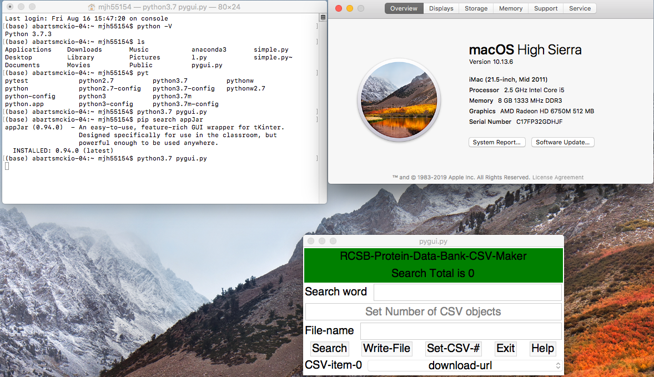Click the 'Version 10.13.6' text
654x377 pixels.
tap(491, 62)
